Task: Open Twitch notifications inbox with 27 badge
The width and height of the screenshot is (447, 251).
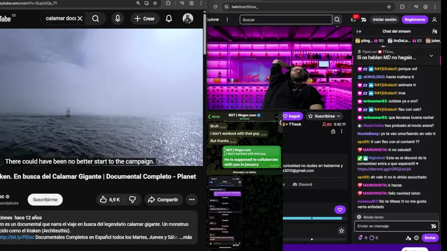Action: coord(354,19)
